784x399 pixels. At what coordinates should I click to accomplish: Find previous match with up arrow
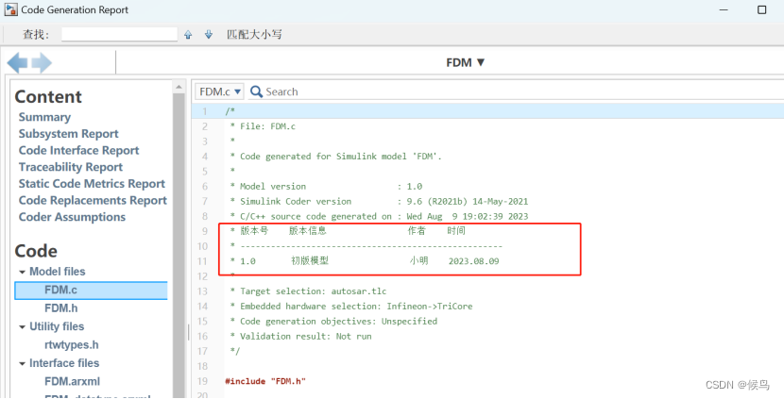pos(188,35)
